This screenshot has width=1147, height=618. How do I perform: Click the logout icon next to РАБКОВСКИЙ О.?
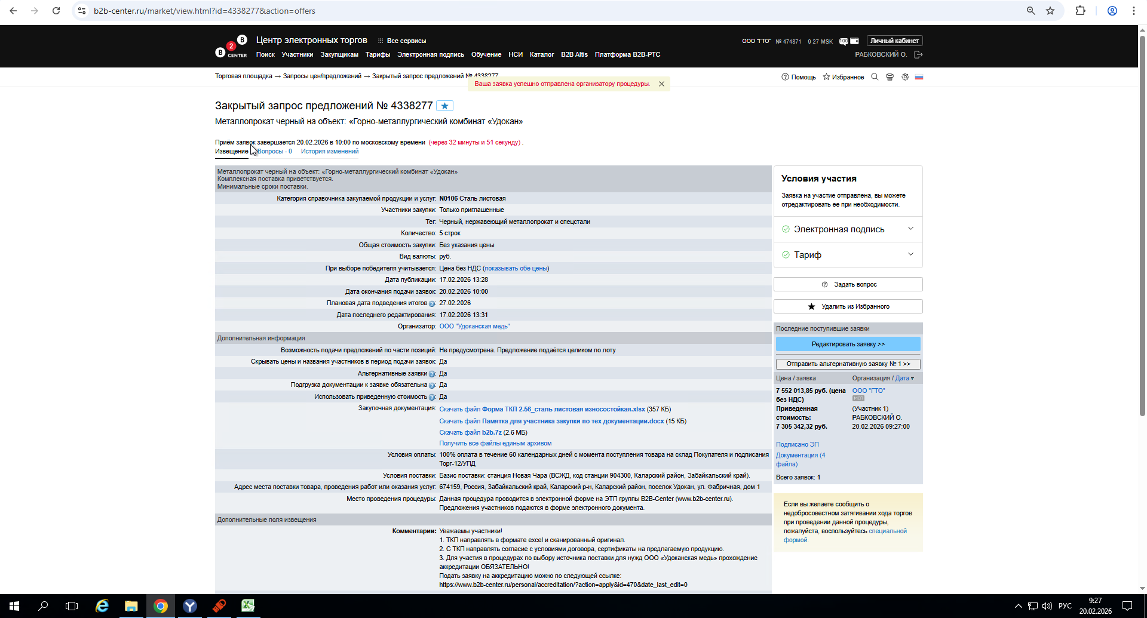pos(919,55)
